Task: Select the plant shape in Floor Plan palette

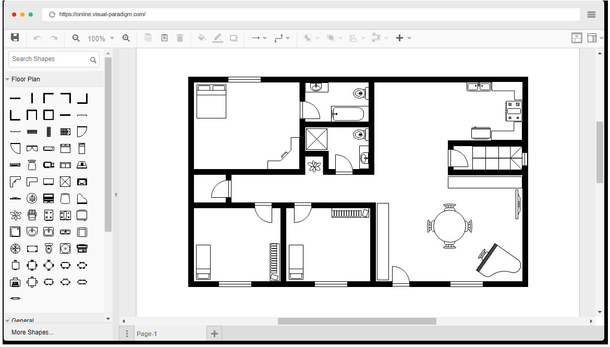Action: pos(16,215)
